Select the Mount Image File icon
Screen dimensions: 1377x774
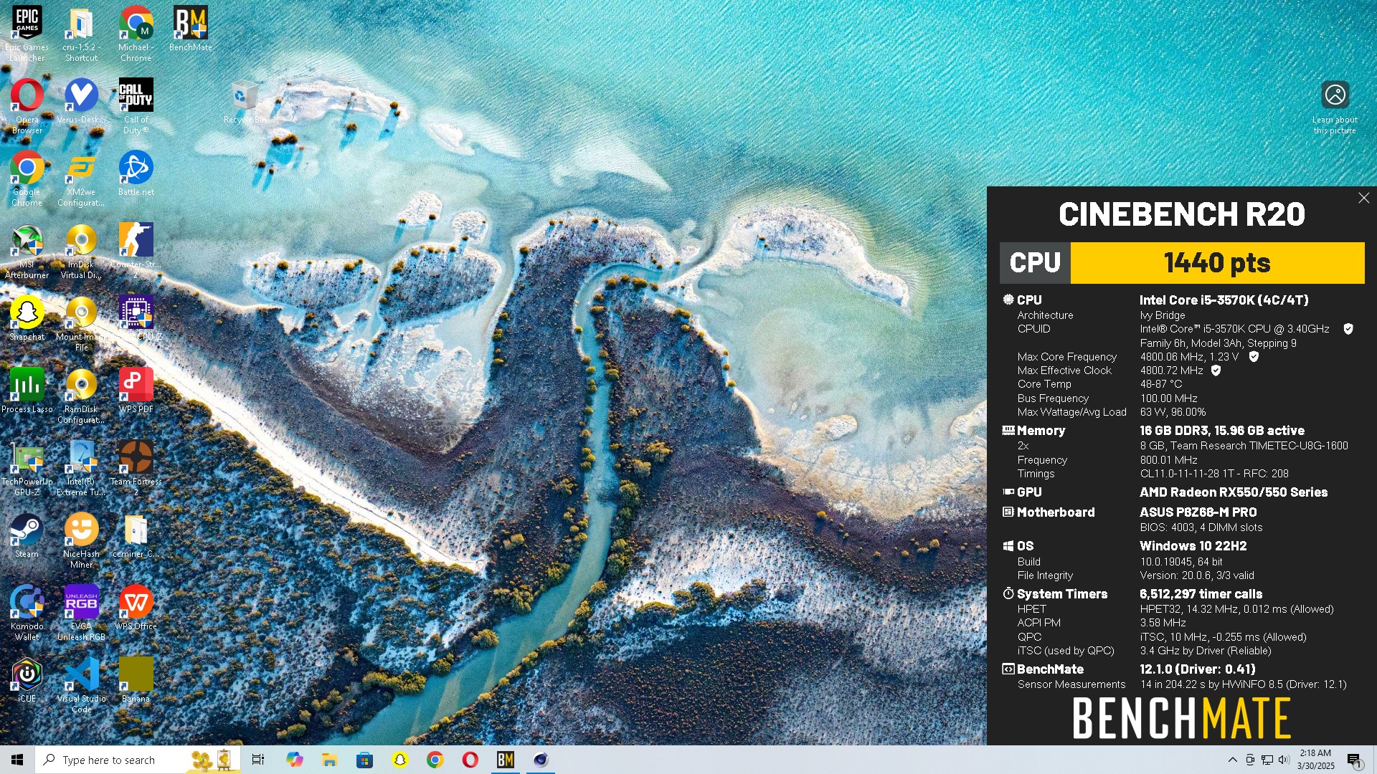pyautogui.click(x=81, y=324)
